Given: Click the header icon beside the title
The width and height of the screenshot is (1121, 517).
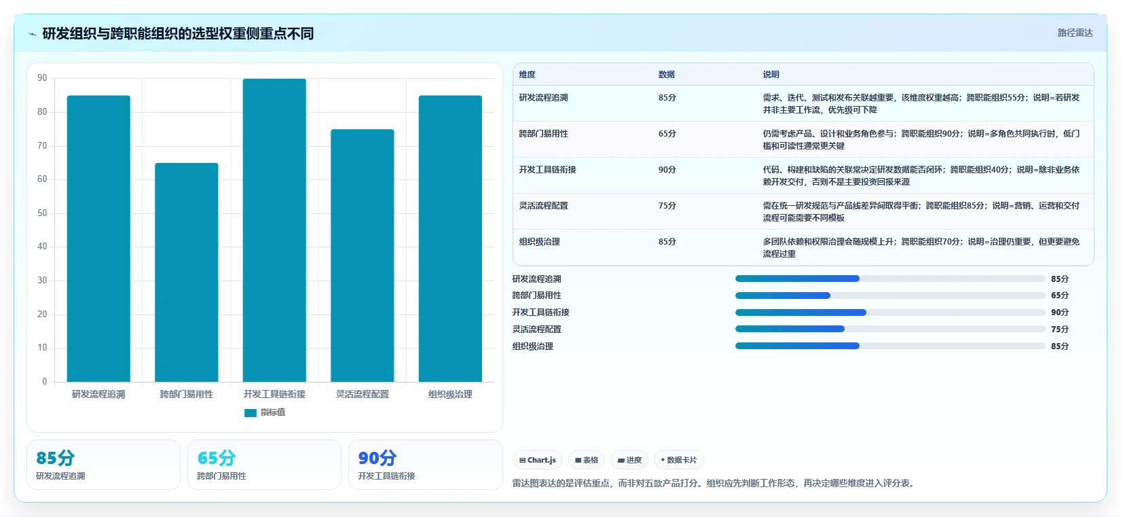Looking at the screenshot, I should (32, 34).
